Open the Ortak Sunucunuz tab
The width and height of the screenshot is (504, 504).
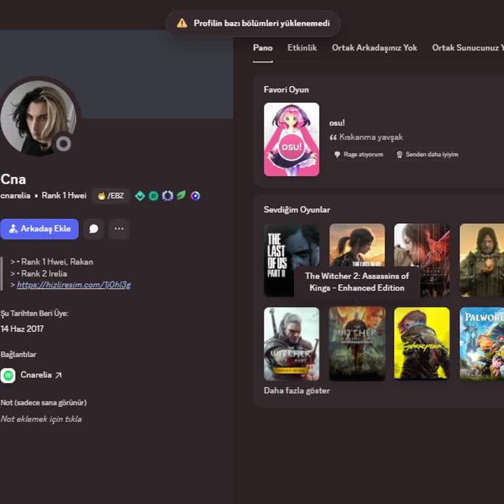pos(468,47)
